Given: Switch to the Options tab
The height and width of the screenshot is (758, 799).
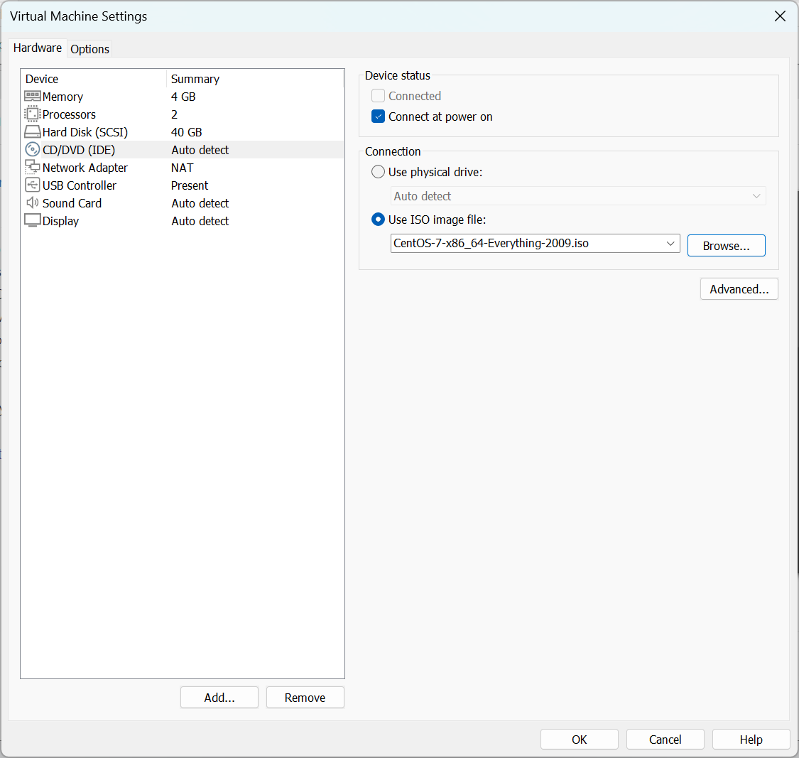Looking at the screenshot, I should pyautogui.click(x=89, y=49).
